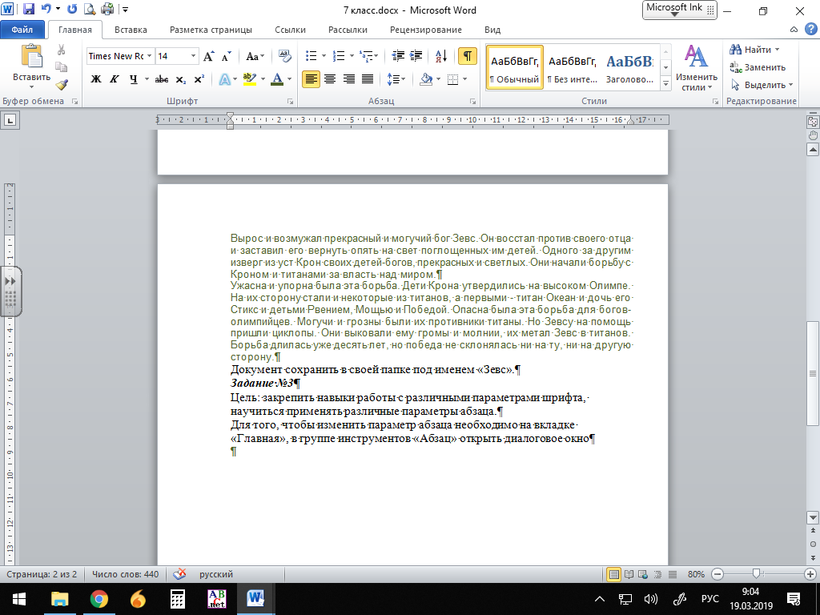This screenshot has width=820, height=615.
Task: Decrease the paragraph indent
Action: pyautogui.click(x=398, y=56)
